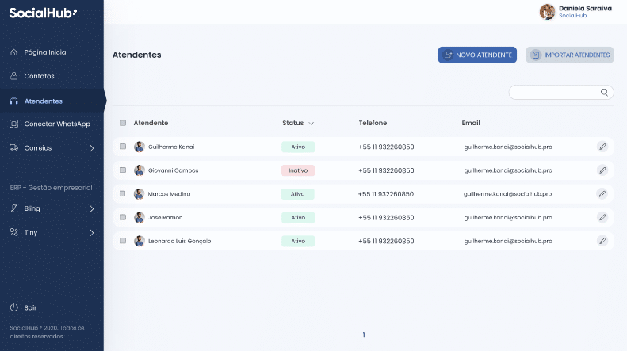Click the Sair power icon
The image size is (627, 351).
[13, 307]
